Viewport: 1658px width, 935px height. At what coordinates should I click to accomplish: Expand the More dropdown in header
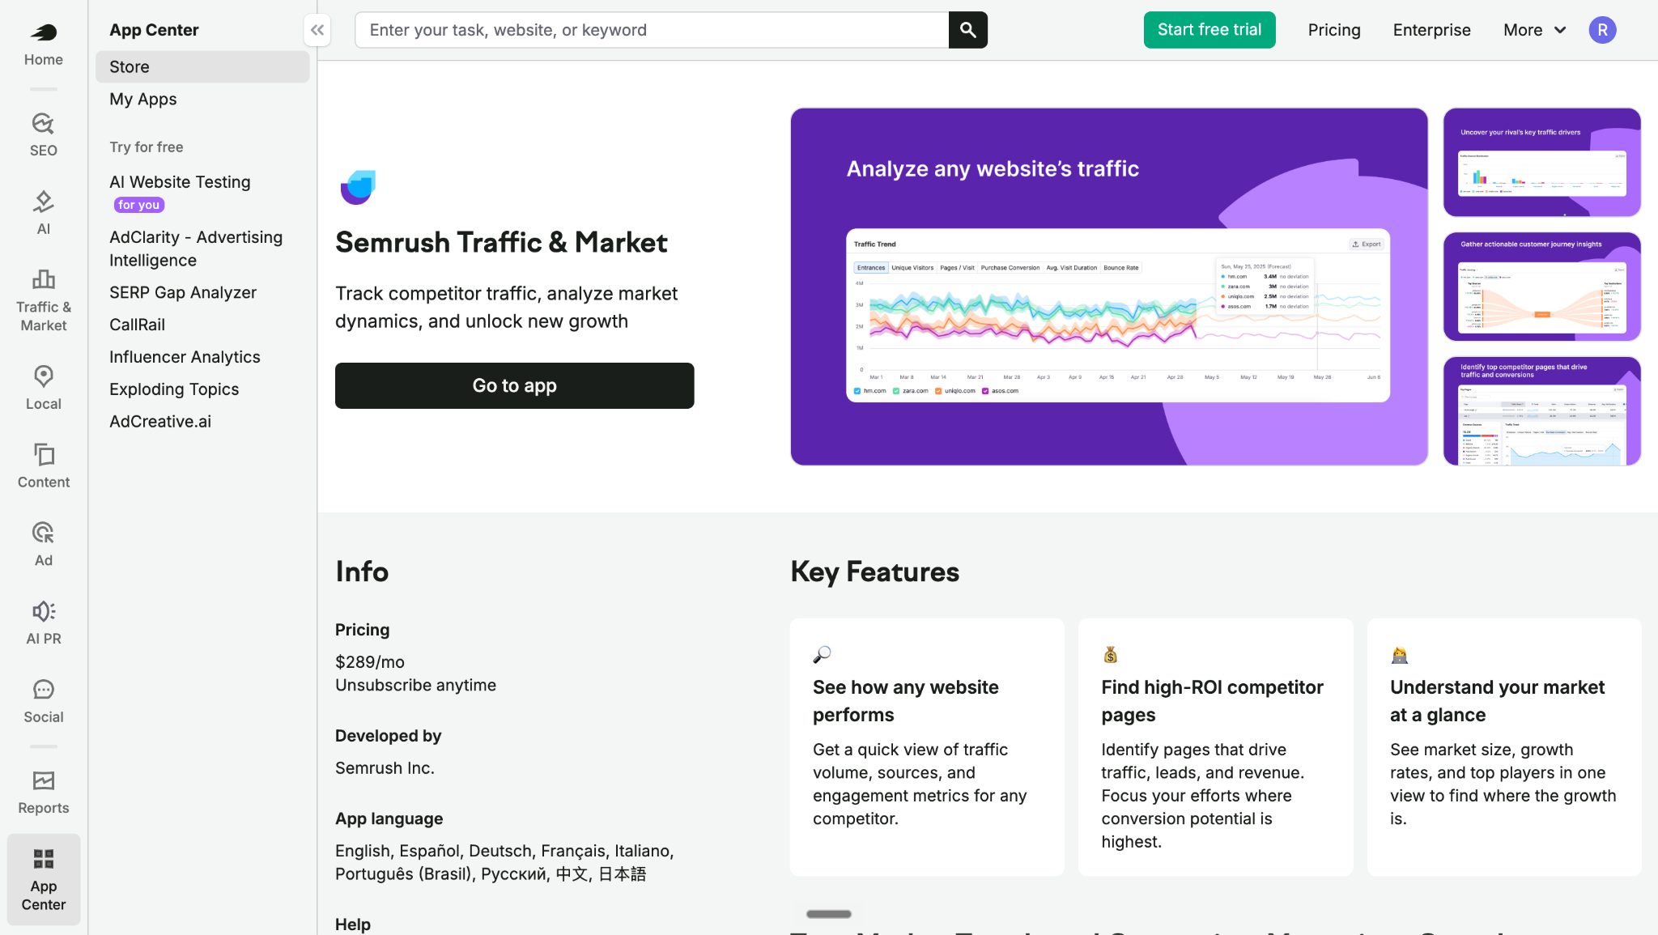point(1534,30)
